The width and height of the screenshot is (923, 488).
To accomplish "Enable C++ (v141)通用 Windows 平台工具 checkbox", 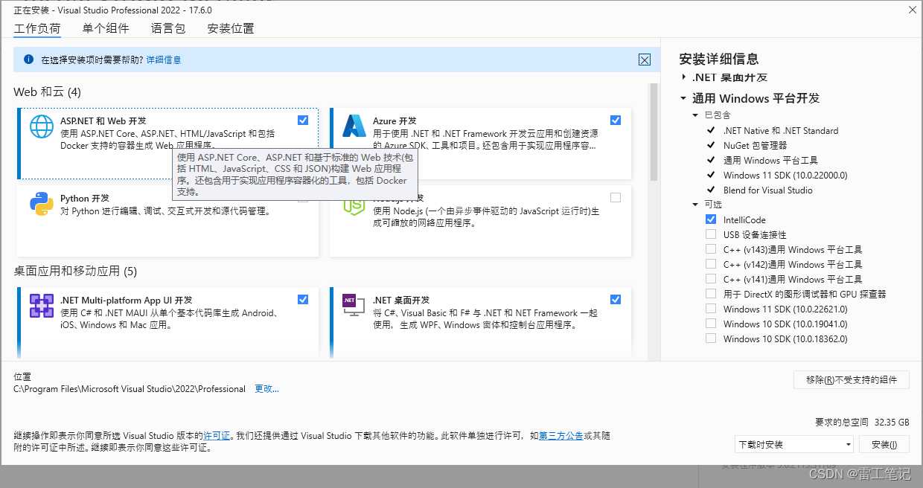I will click(711, 279).
